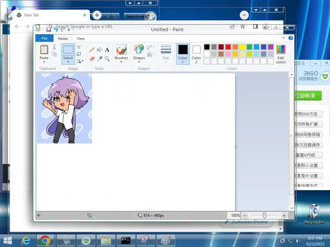This screenshot has width=330, height=247.
Task: Pick the purple color swatch
Action: [271, 47]
